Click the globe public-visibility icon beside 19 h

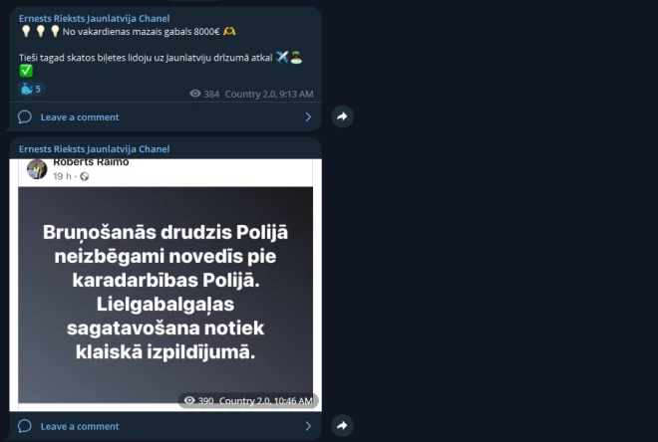click(x=85, y=176)
